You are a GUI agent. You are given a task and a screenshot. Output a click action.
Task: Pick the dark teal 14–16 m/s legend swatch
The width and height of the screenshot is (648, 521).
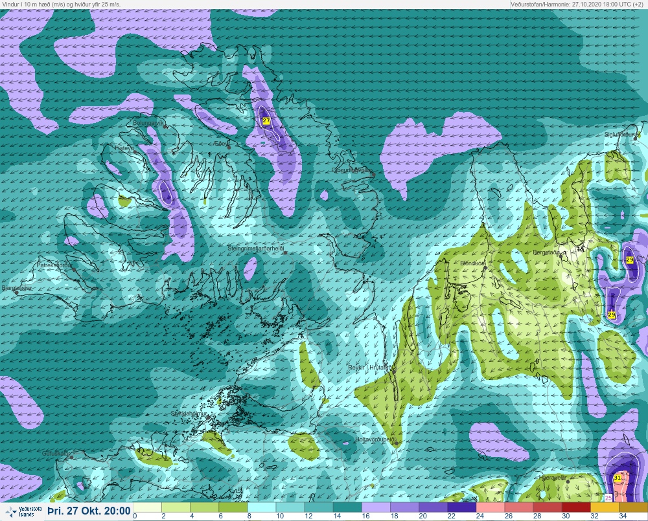(347, 507)
